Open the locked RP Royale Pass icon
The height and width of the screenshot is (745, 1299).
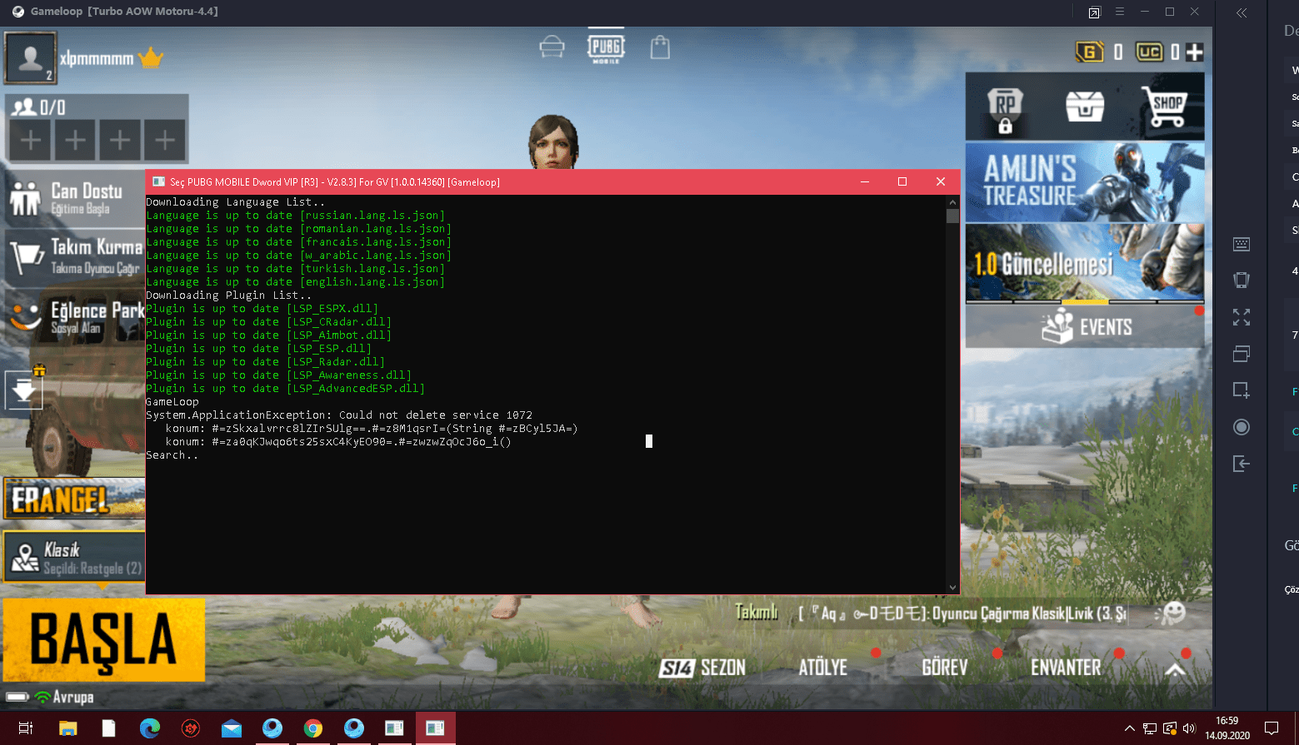tap(1006, 109)
